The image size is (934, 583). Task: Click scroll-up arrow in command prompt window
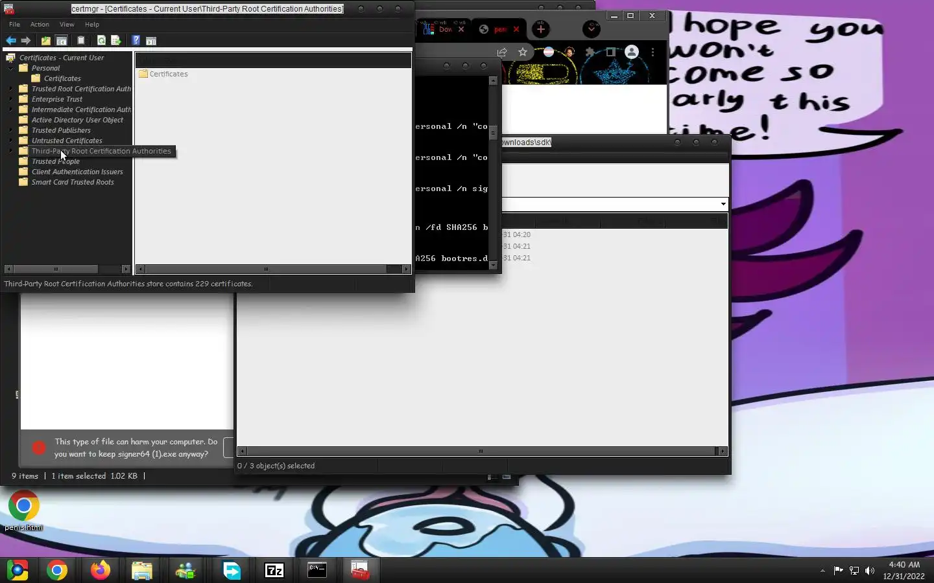[x=493, y=81]
